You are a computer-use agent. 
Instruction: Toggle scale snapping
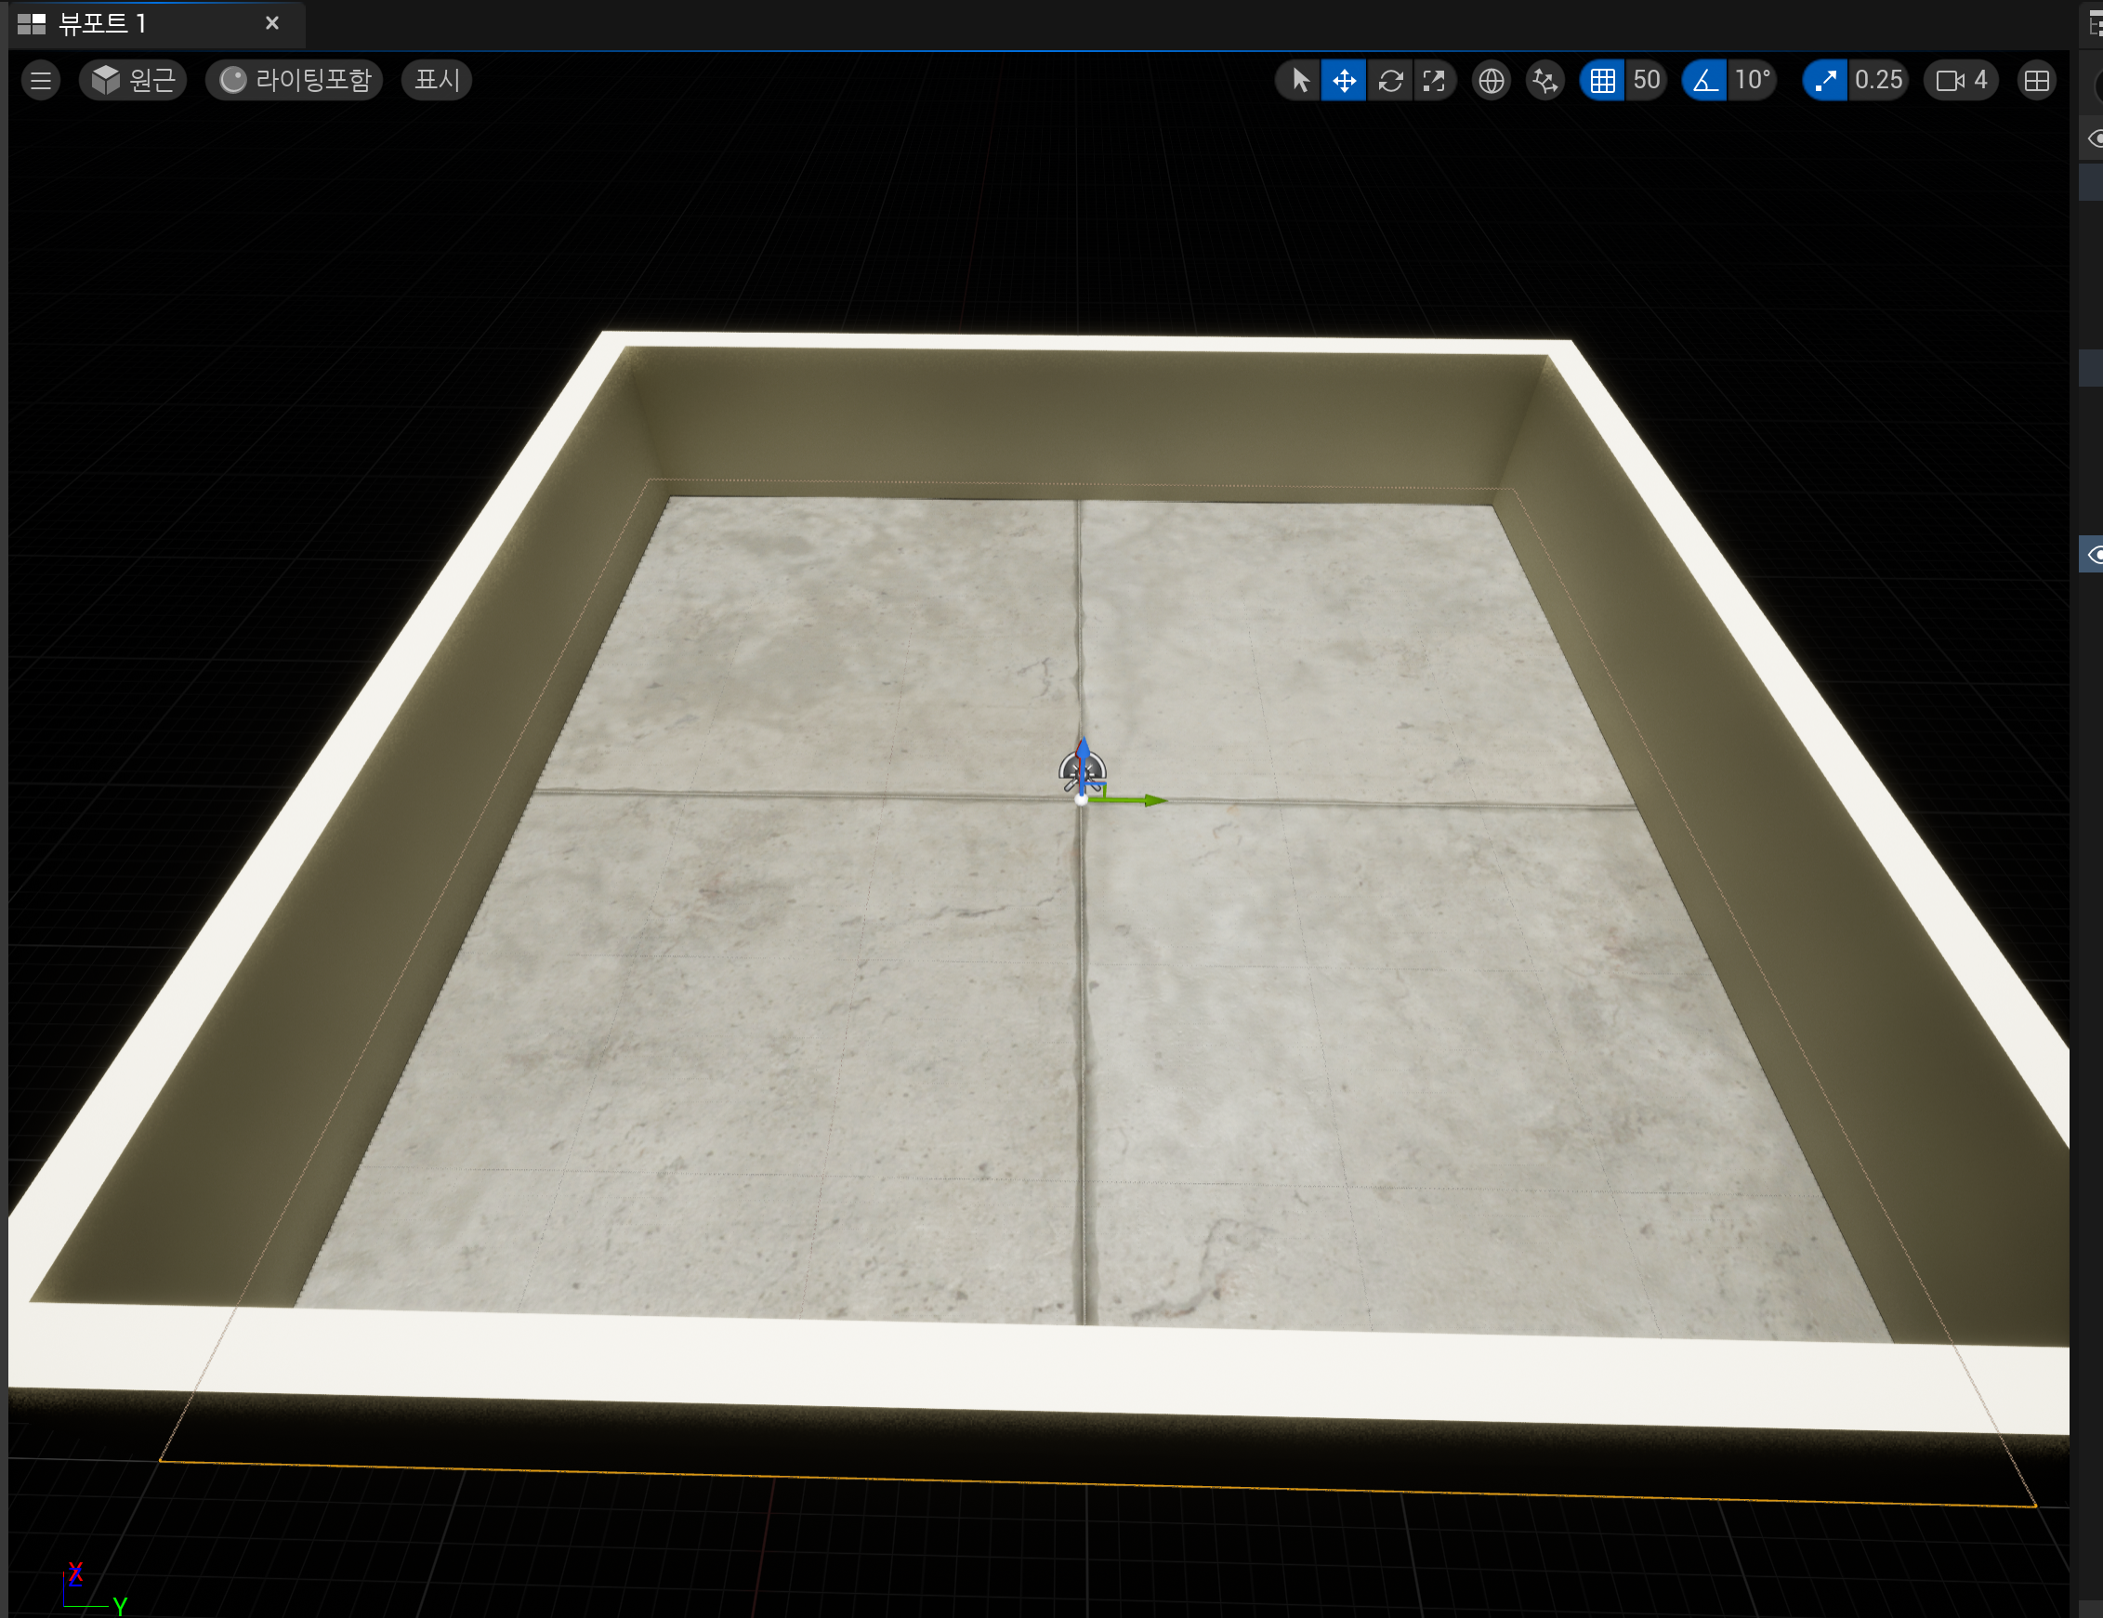click(x=1825, y=80)
